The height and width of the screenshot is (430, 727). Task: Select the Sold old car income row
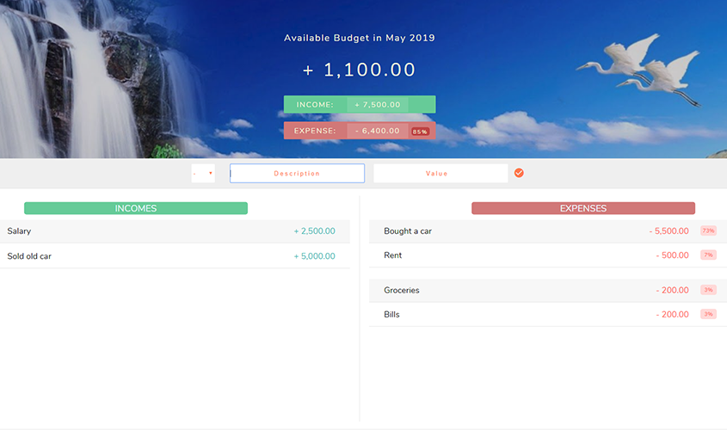point(175,255)
